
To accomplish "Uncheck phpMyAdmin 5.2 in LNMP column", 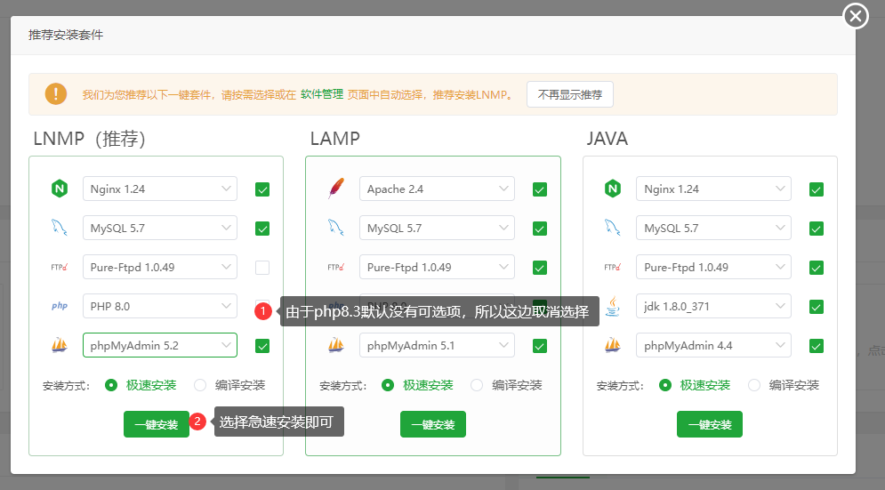I will 261,345.
